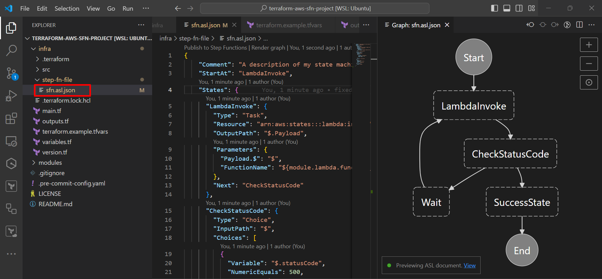The height and width of the screenshot is (279, 602).
Task: Click the sfn.asl.json breadcrumb segment
Action: pos(241,38)
